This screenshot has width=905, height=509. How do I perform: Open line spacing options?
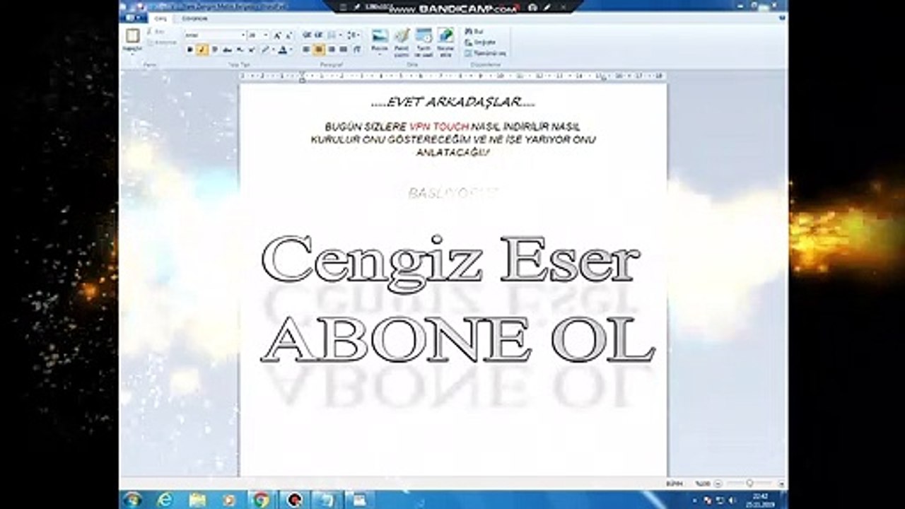[x=354, y=35]
